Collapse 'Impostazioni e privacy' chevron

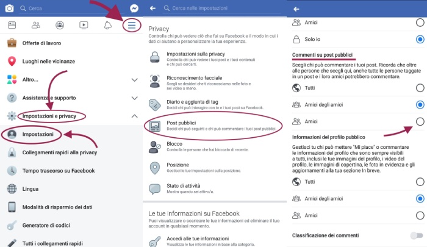(135, 116)
